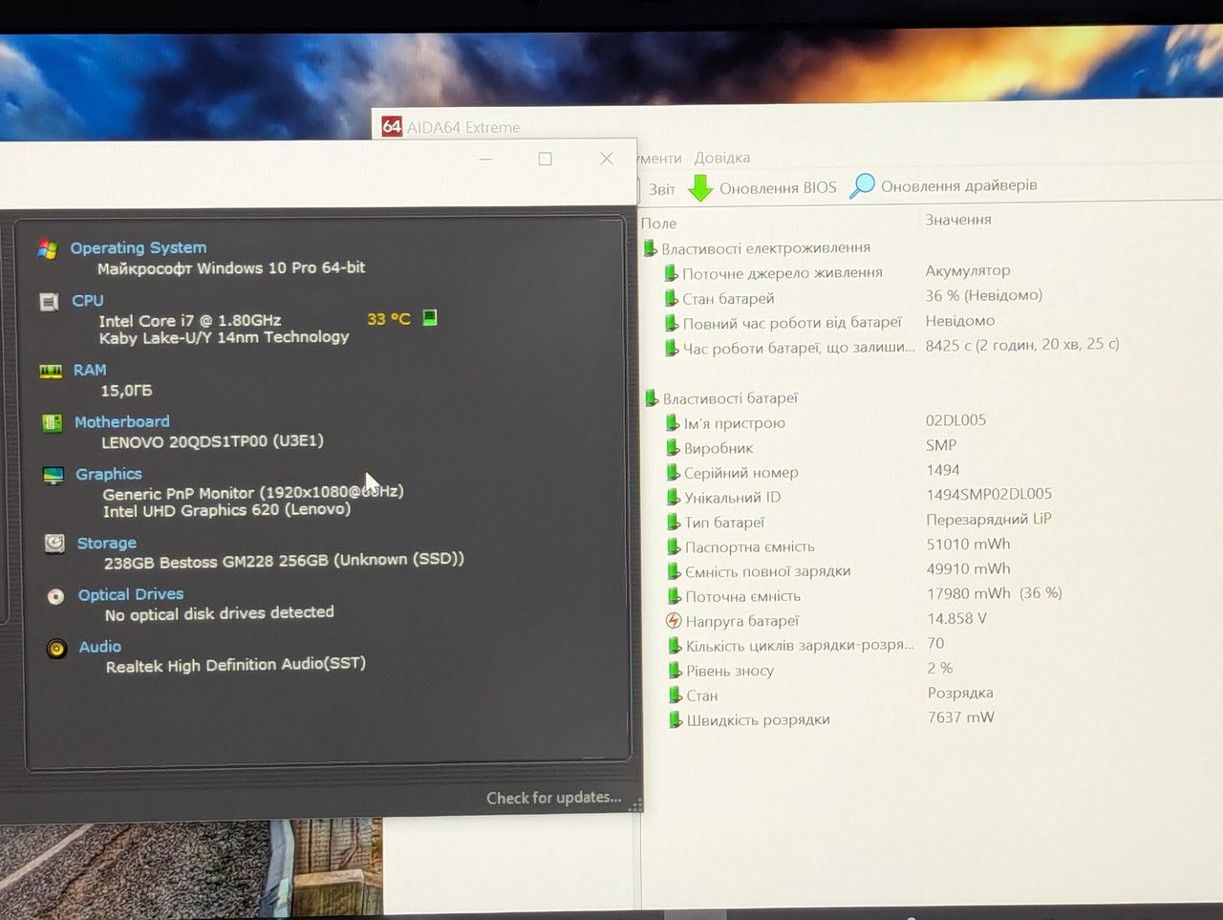Click the LENOVO 20QDS1TP00 motherboard text
Viewport: 1223px width, 920px height.
pyautogui.click(x=212, y=441)
